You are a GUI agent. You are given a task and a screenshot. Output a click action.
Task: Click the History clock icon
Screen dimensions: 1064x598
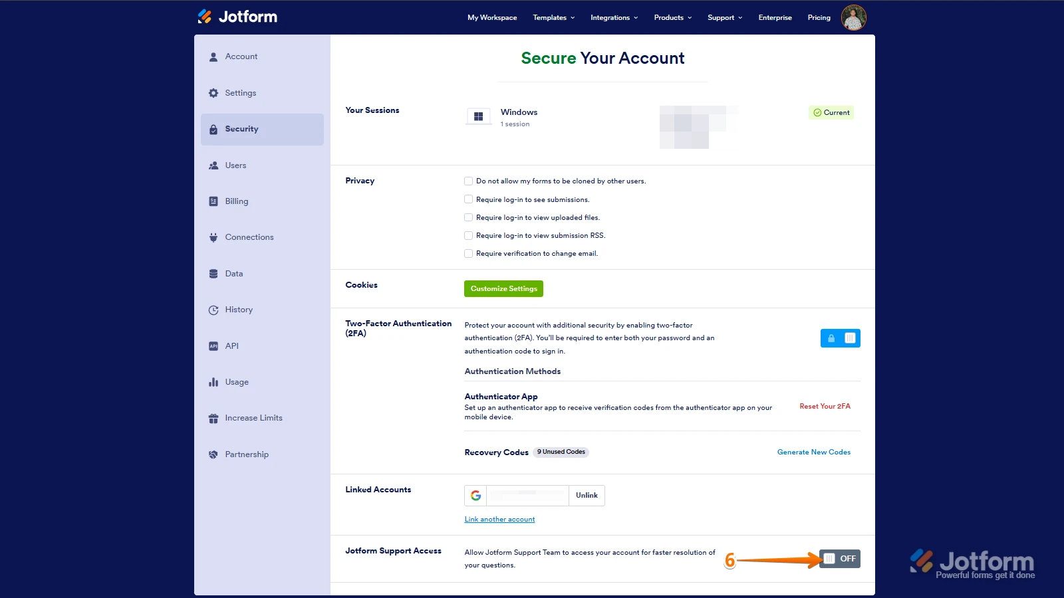click(x=213, y=310)
